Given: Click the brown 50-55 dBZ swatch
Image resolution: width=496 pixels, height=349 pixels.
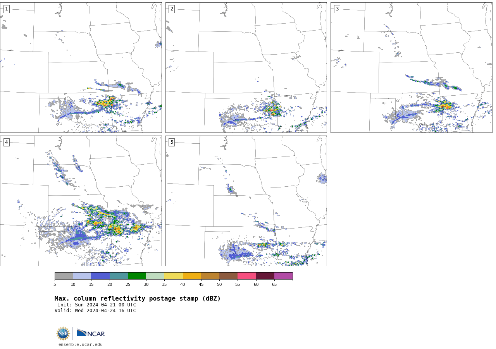Looking at the screenshot, I should (228, 276).
